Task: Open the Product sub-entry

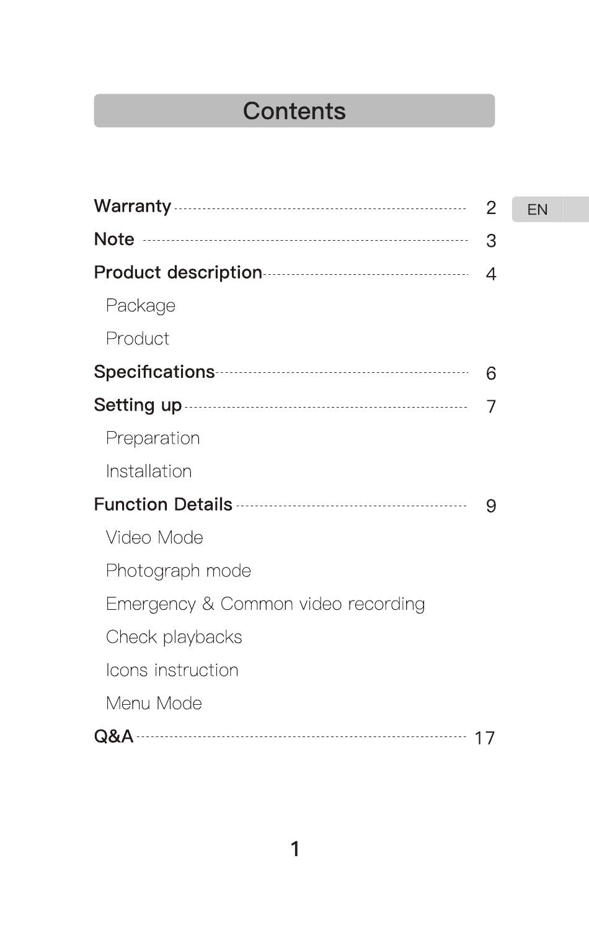Action: (138, 339)
